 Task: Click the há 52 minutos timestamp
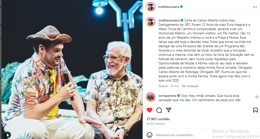(156, 124)
